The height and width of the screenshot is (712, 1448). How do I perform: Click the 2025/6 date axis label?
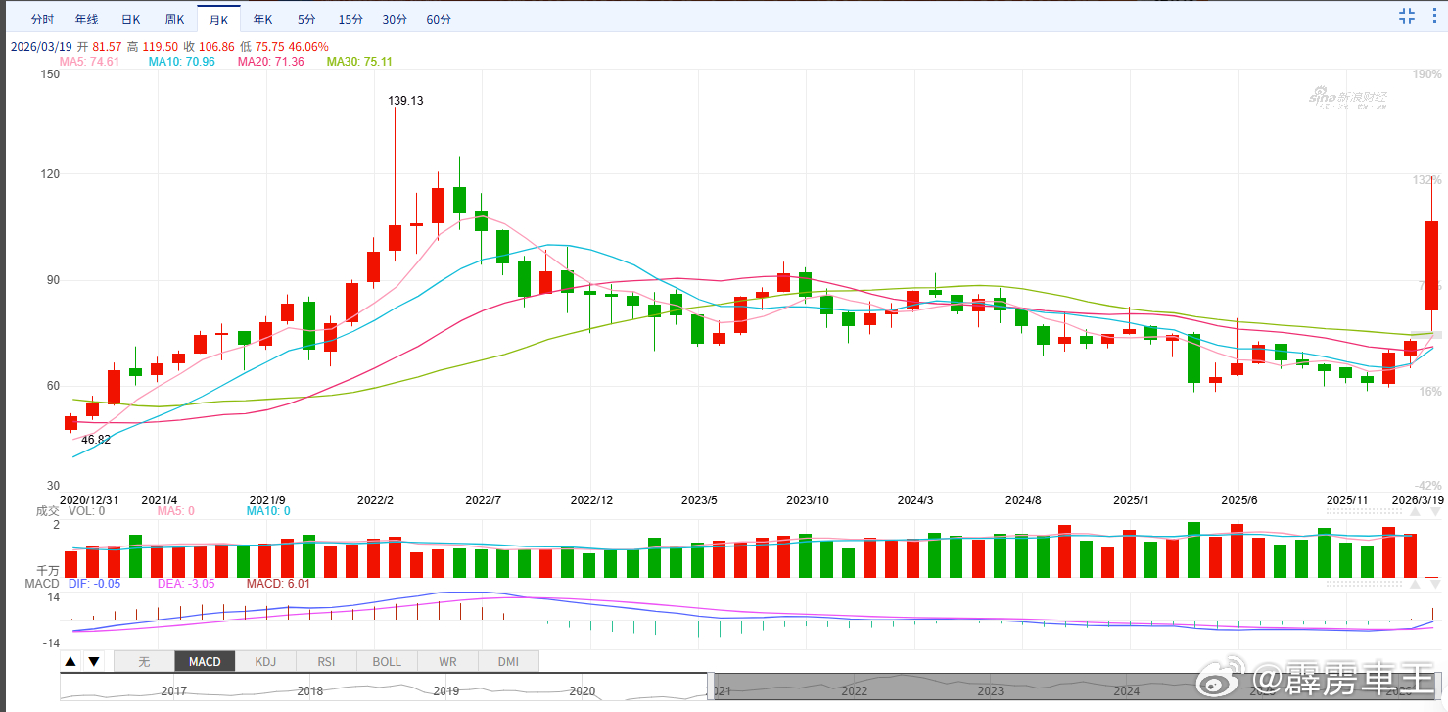[1238, 499]
